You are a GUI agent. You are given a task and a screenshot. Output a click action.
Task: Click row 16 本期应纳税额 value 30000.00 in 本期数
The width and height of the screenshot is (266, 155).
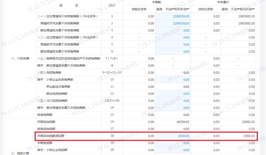point(173,122)
